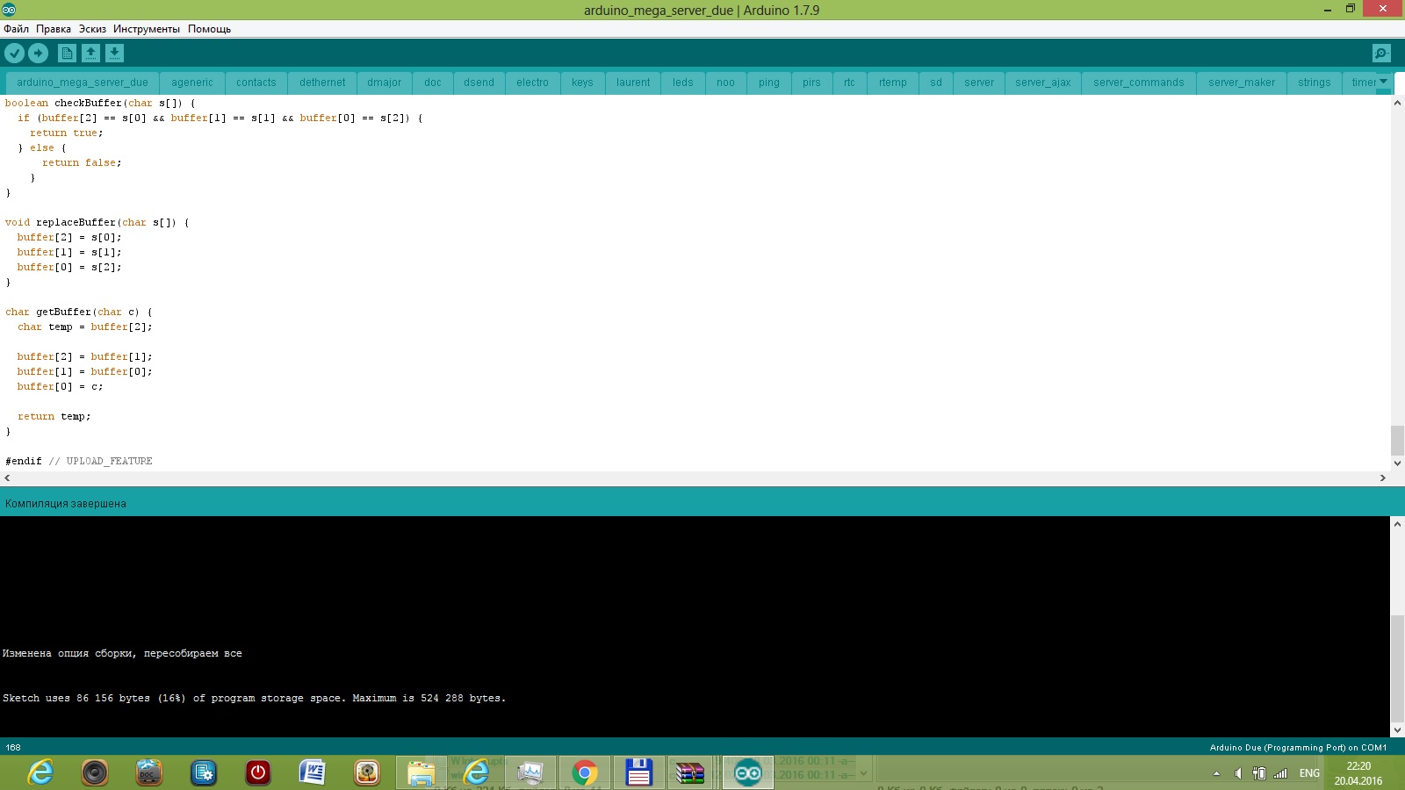Select the doc tab

(x=433, y=83)
